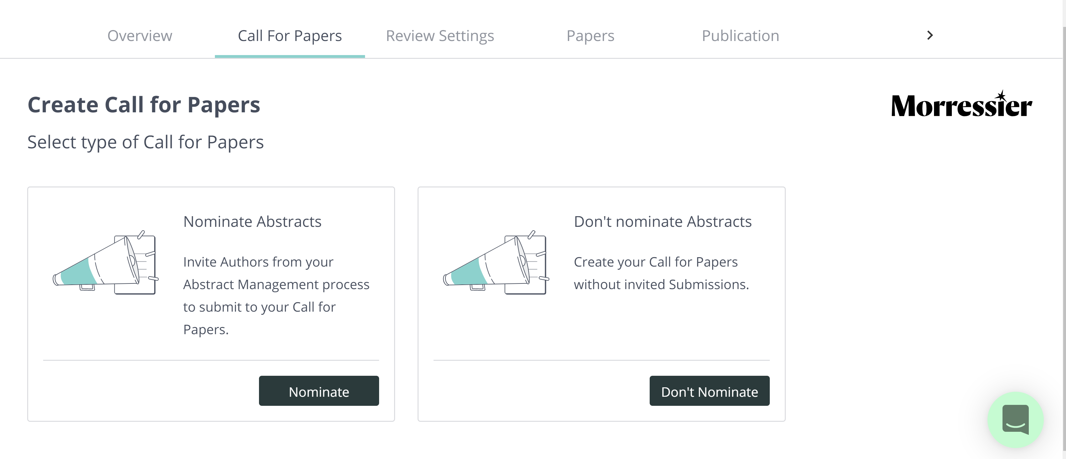Click the Nominate button
Screen dimensions: 1066x459
pyautogui.click(x=319, y=391)
